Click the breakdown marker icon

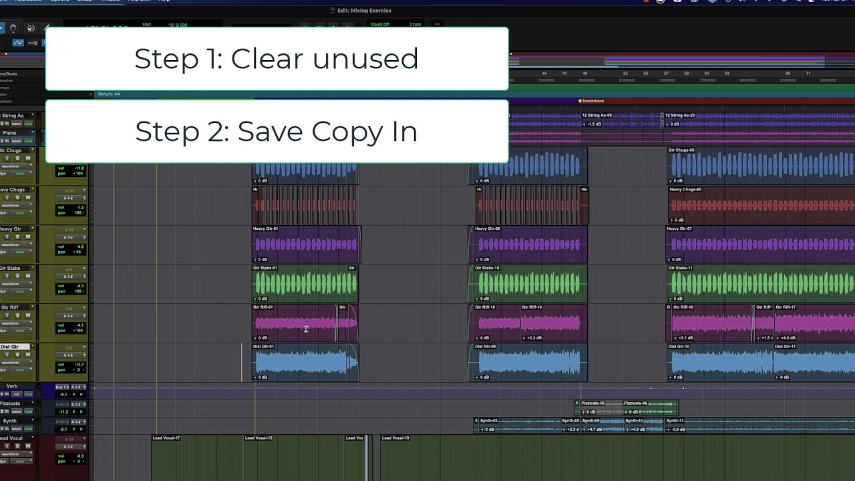580,101
